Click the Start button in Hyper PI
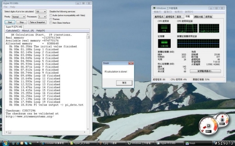Viewport: 235px width, 146px height. (10, 22)
